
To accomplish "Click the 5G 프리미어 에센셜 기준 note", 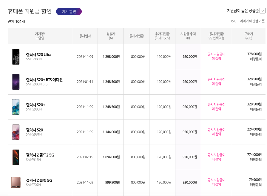I will click(x=248, y=21).
